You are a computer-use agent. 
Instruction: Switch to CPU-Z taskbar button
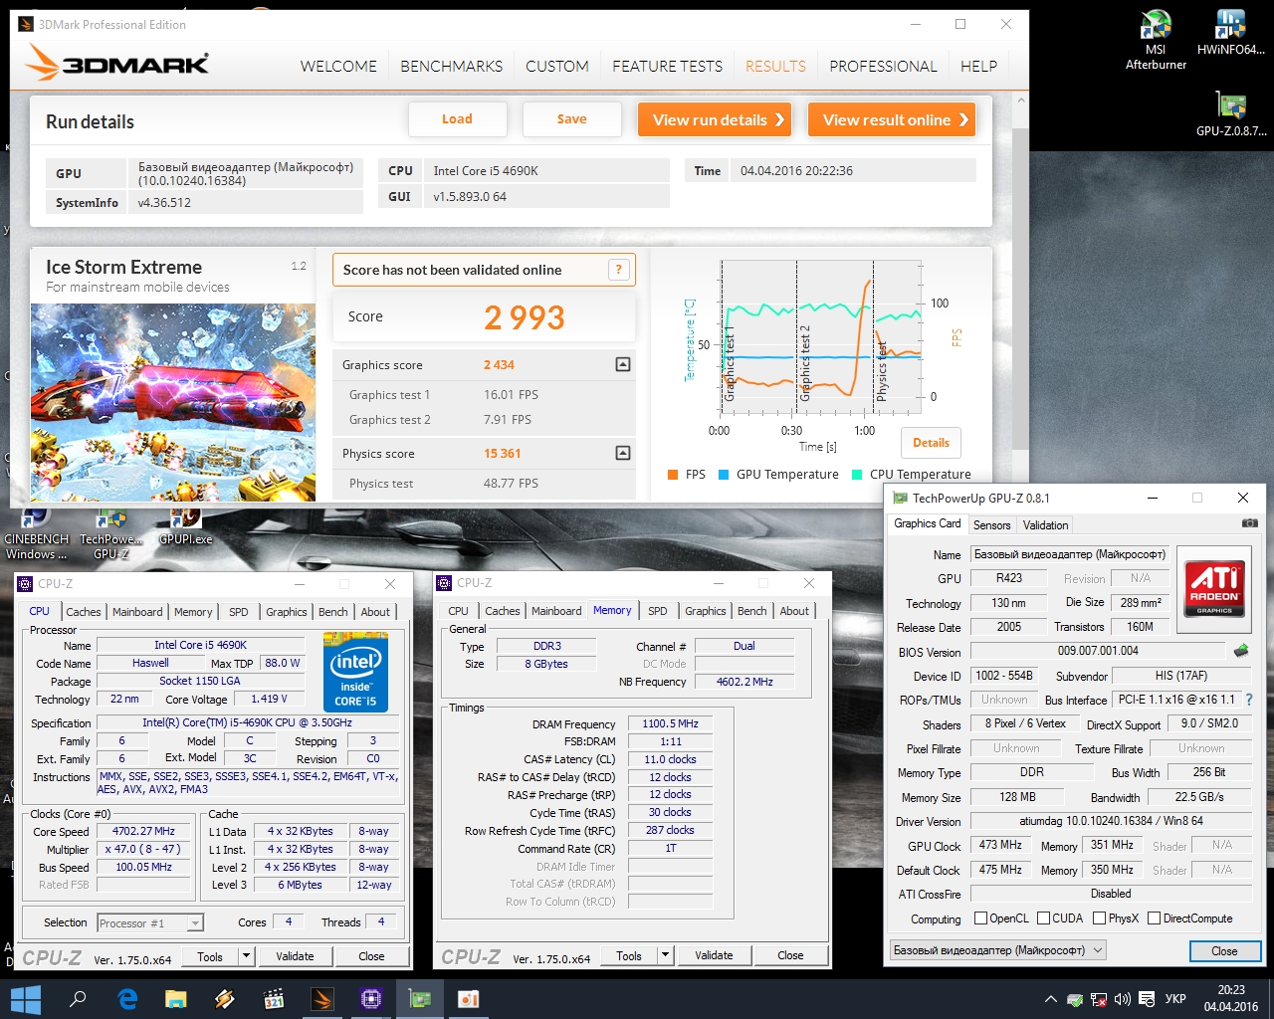tap(371, 999)
